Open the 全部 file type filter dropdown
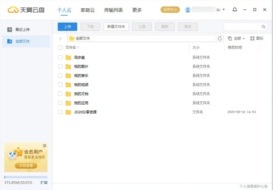 pos(238,38)
